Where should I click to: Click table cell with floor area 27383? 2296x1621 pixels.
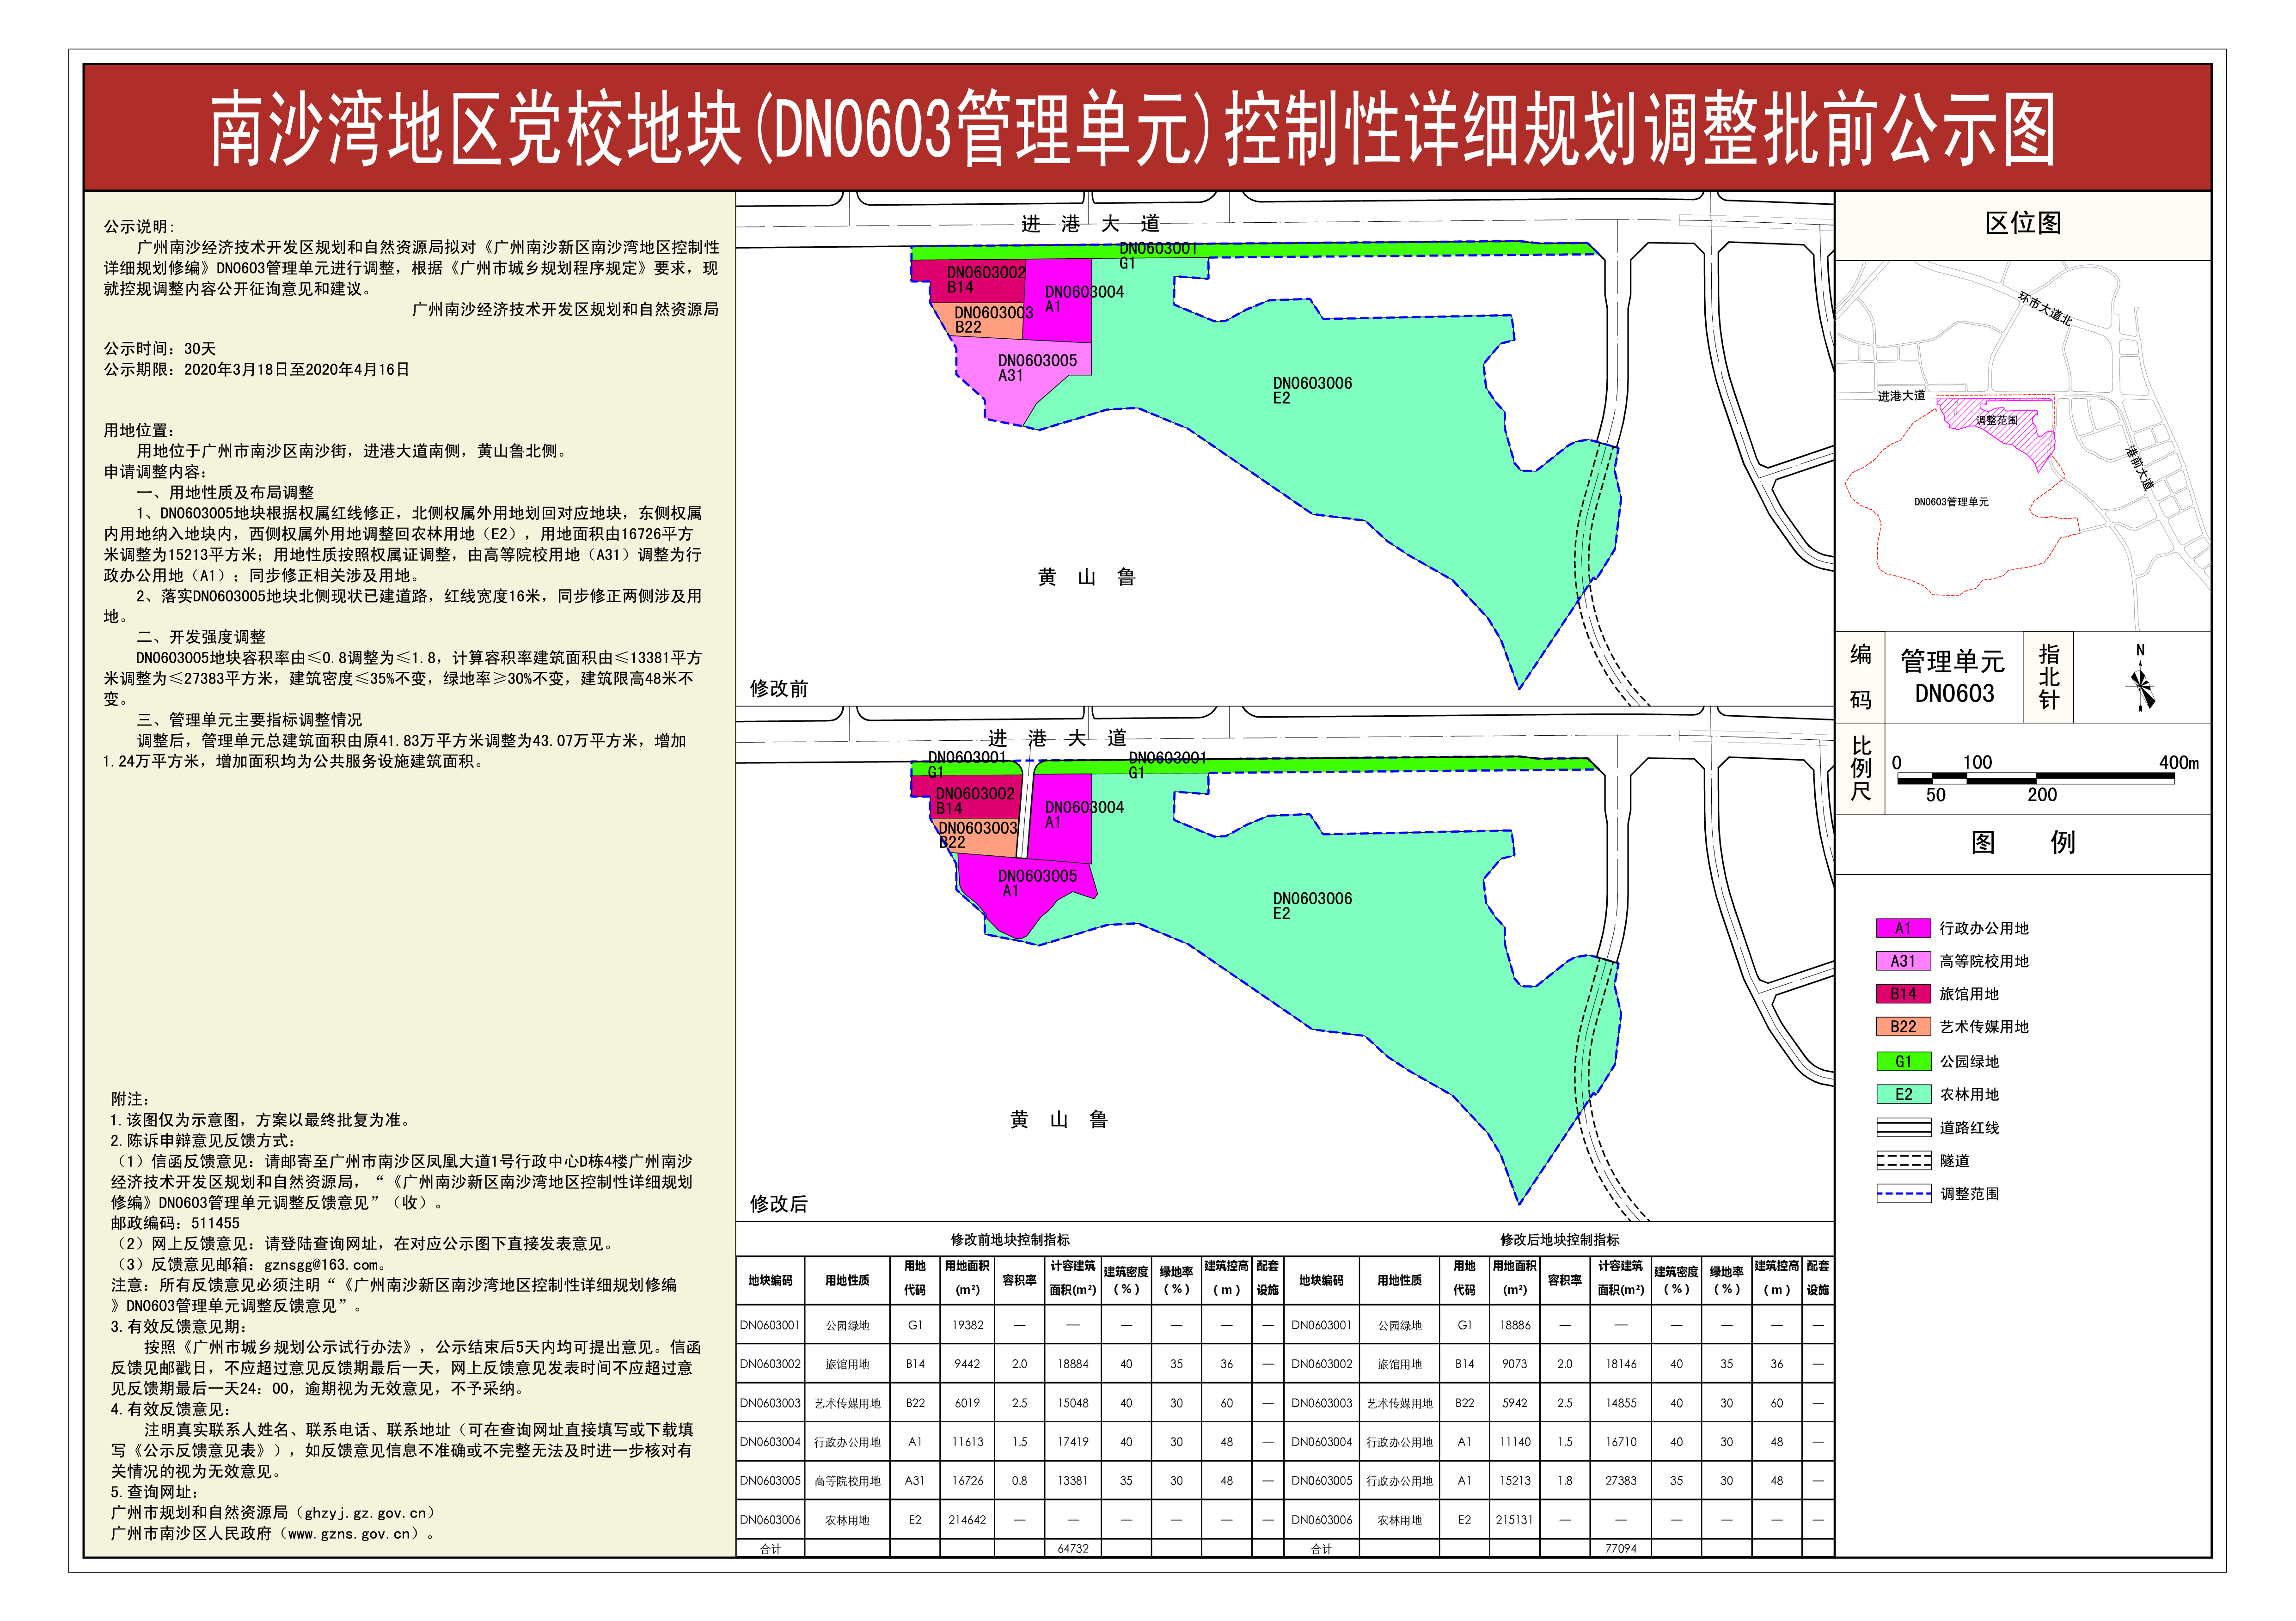[1621, 1481]
